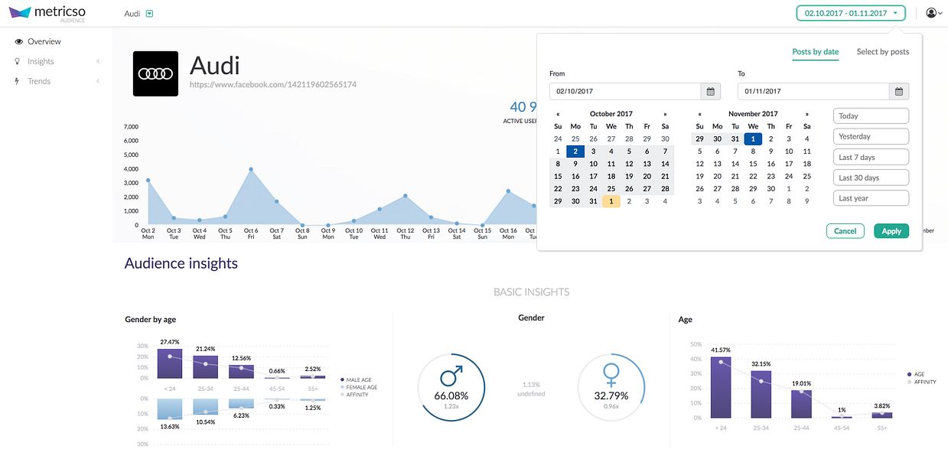Click the 27.47% male bar under 24

pyautogui.click(x=170, y=363)
